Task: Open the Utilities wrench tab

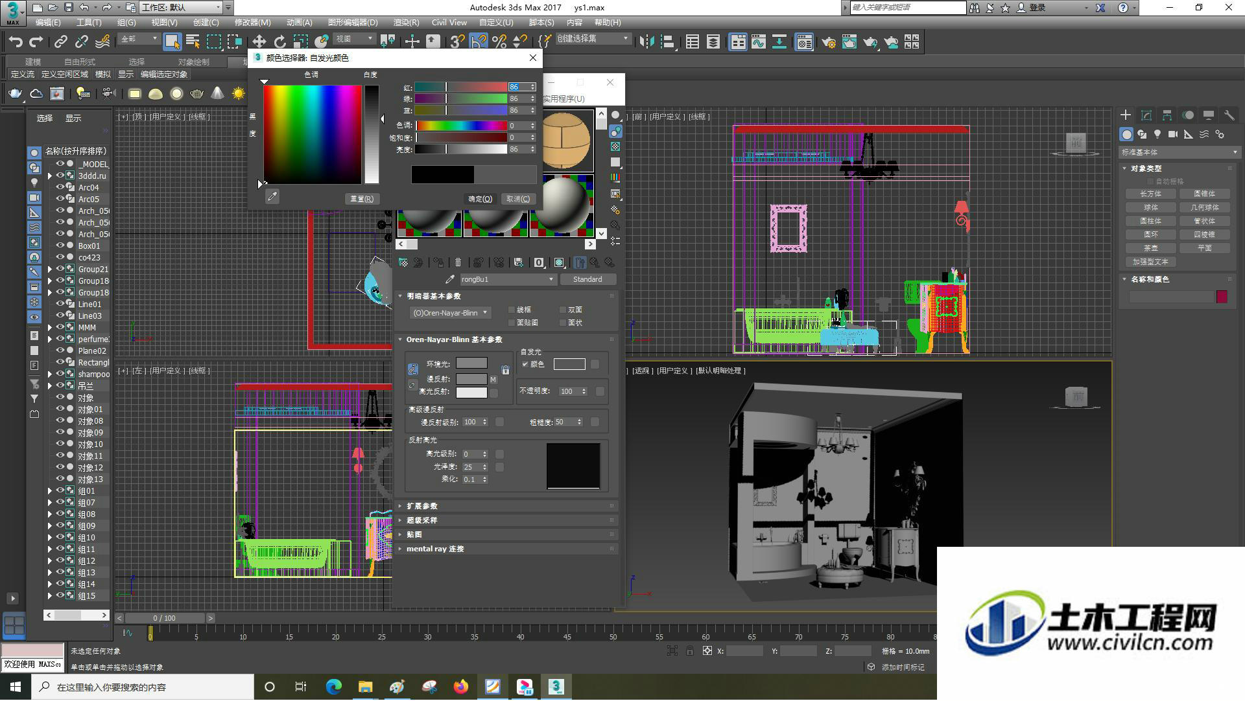Action: (1229, 115)
